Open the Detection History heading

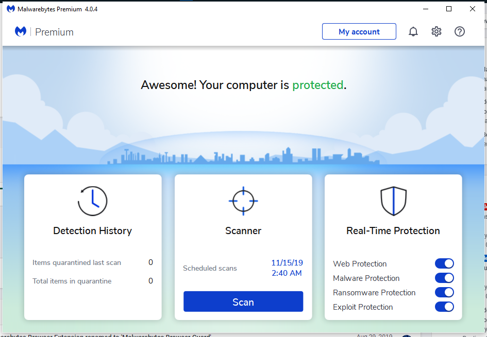(93, 230)
